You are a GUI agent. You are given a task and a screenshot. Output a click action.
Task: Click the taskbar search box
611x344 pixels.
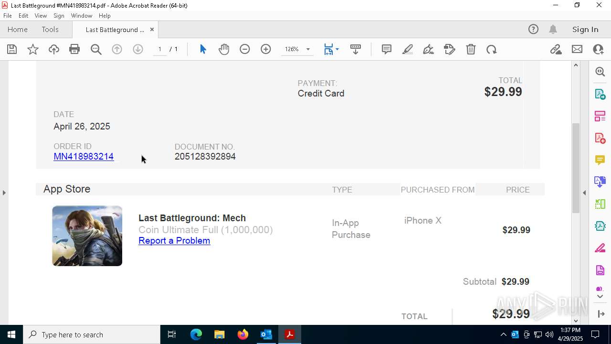point(92,334)
